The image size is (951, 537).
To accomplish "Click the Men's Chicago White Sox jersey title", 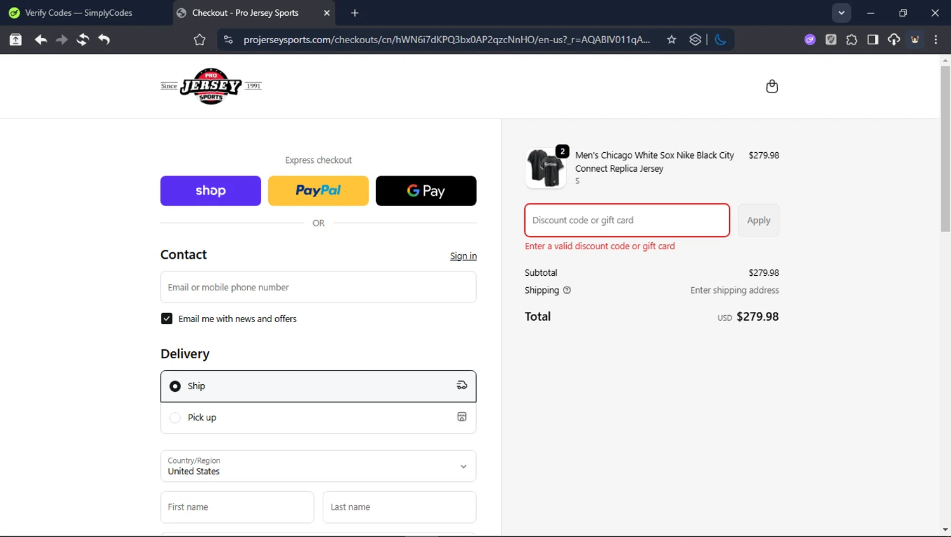I will 654,162.
